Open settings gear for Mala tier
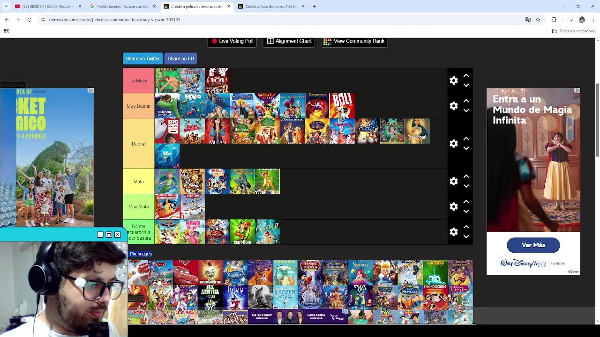The height and width of the screenshot is (337, 600). (x=453, y=181)
